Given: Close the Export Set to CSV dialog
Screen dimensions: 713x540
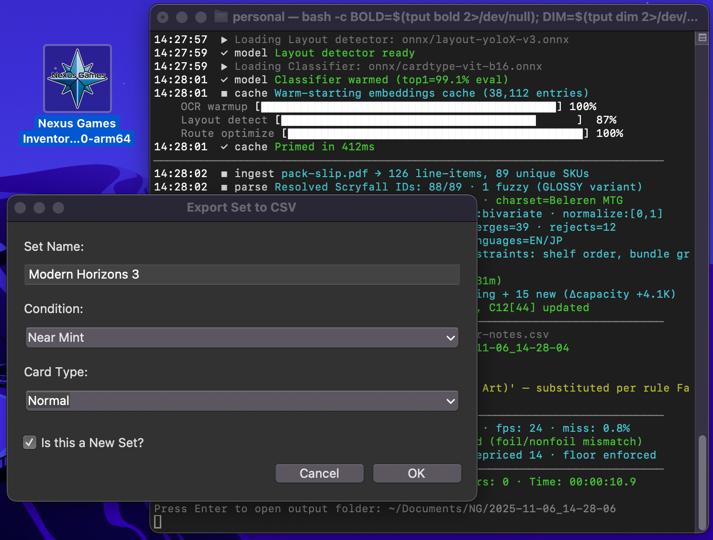Looking at the screenshot, I should tap(20, 208).
